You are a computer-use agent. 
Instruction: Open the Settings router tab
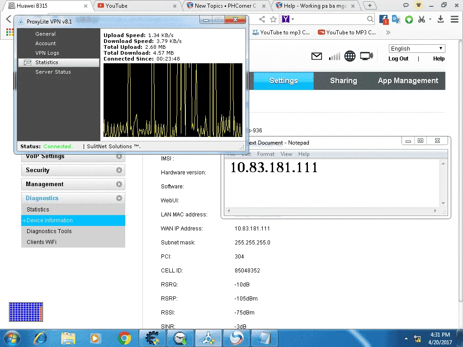point(283,81)
